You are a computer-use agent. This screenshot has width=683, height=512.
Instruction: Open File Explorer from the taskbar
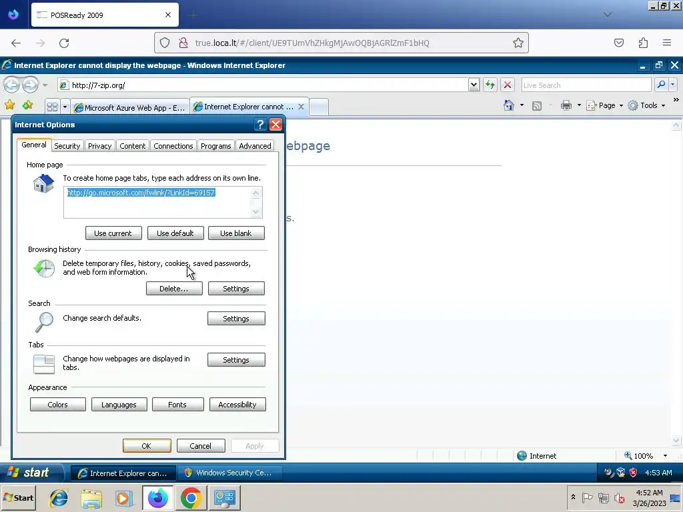(91, 498)
